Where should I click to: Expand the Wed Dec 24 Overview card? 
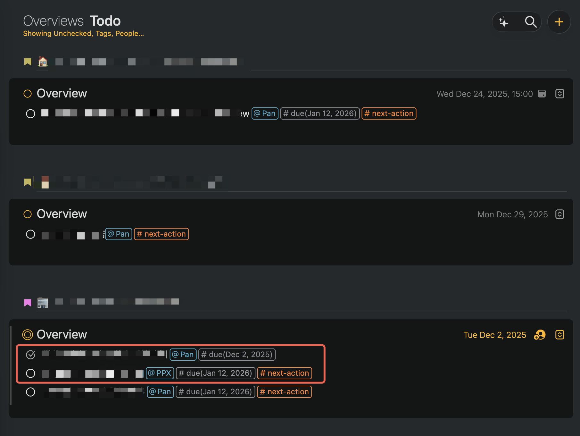coord(559,94)
